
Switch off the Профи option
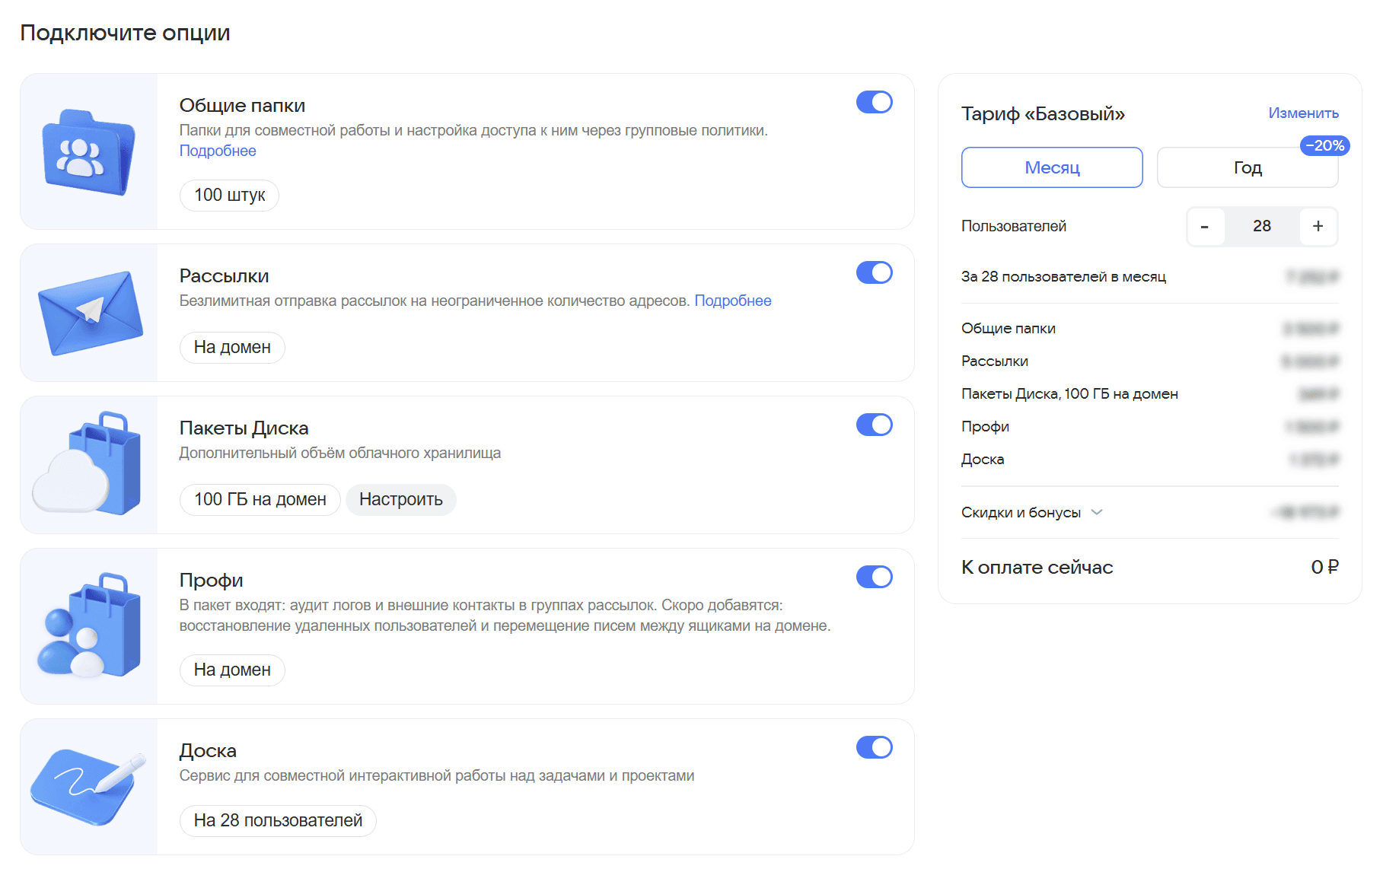(874, 577)
